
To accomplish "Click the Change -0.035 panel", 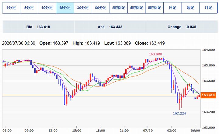I will pos(182,27).
